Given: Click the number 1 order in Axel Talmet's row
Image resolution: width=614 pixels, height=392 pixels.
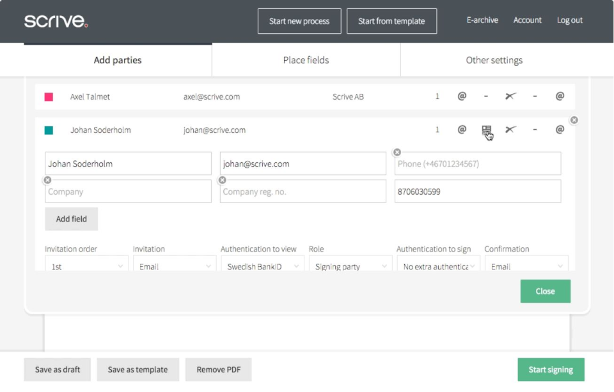Looking at the screenshot, I should point(437,96).
